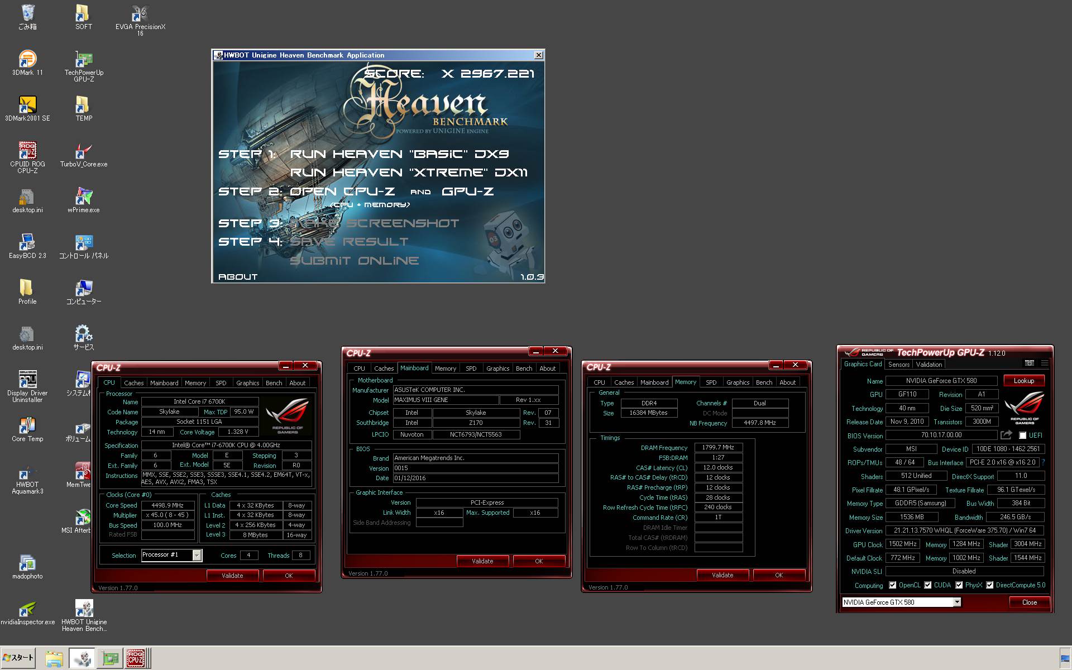
Task: Open the TEMP folder icon
Action: coord(84,108)
